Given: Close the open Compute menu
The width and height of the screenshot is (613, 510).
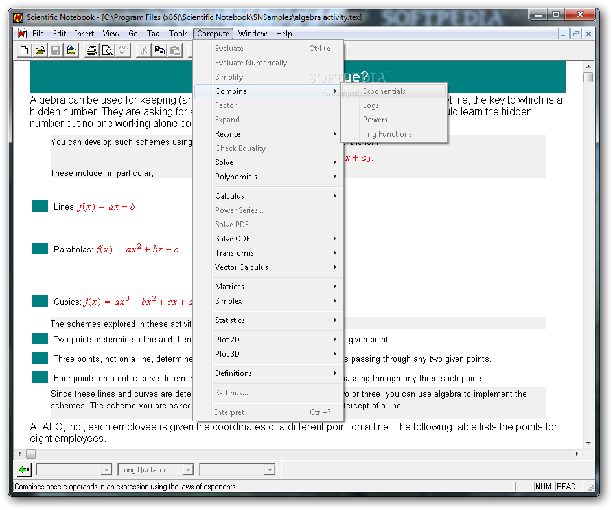Looking at the screenshot, I should point(213,34).
